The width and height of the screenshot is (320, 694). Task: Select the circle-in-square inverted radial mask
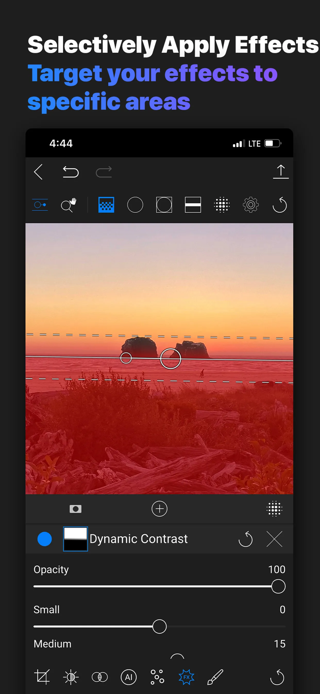point(164,205)
